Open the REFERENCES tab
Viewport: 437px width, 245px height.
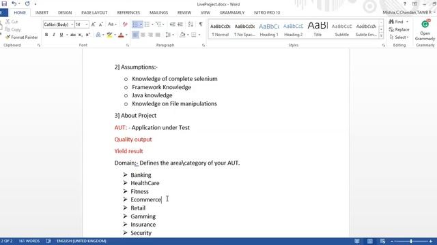tap(128, 13)
